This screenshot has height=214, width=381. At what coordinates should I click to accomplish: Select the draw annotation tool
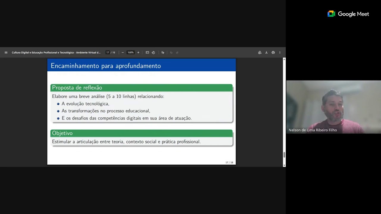(x=163, y=53)
